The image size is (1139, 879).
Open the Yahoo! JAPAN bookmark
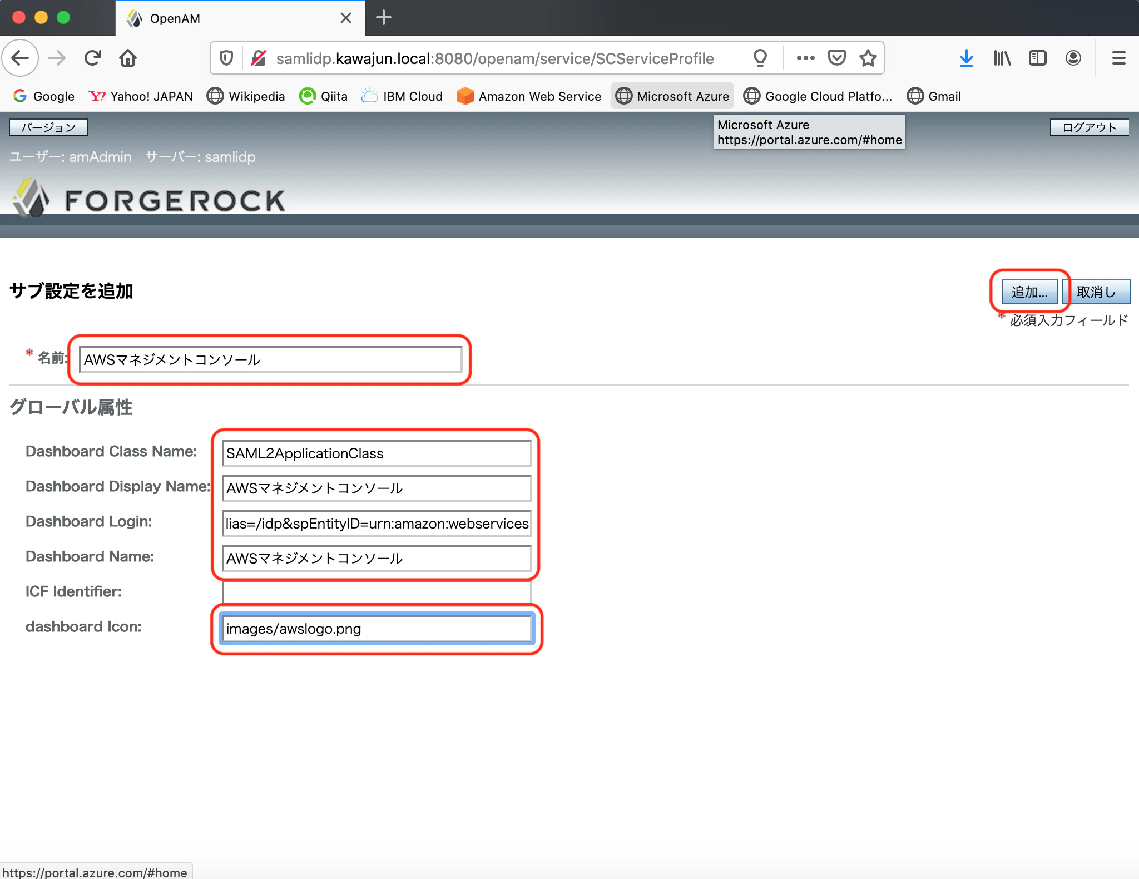coord(141,96)
